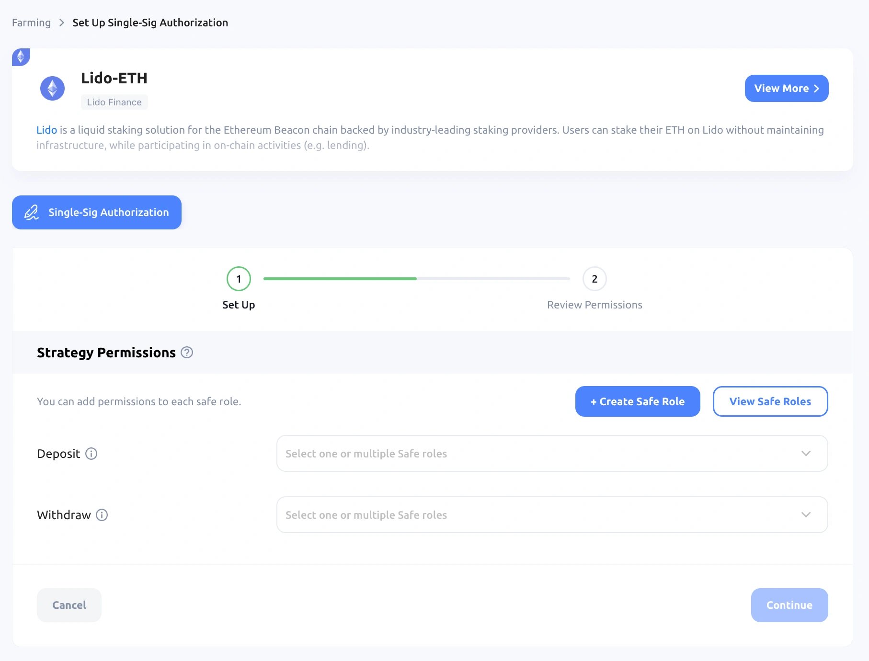
Task: Show the Deposit info tooltip icon
Action: tap(91, 454)
